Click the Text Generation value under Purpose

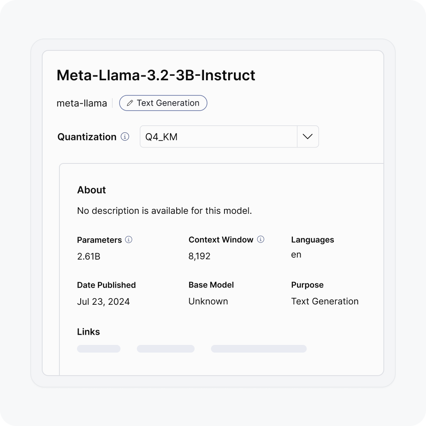[x=325, y=301]
